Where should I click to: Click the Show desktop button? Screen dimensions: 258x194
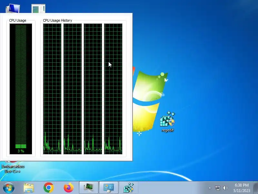click(x=256, y=188)
